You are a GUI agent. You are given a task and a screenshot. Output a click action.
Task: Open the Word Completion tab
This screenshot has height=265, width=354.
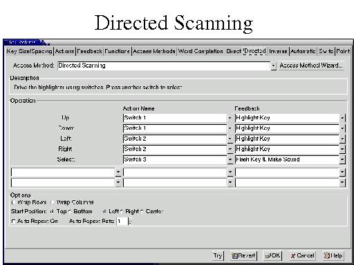[x=201, y=51]
